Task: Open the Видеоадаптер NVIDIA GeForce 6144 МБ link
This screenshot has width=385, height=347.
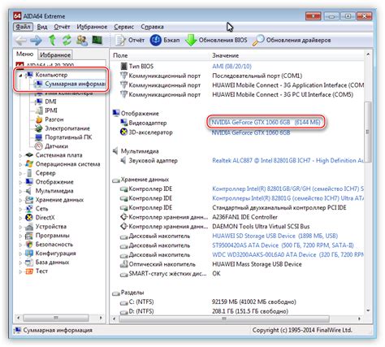Action: pyautogui.click(x=266, y=123)
